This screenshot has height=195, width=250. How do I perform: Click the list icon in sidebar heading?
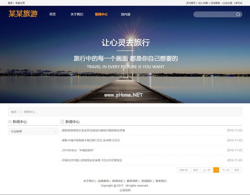[x=10, y=122]
